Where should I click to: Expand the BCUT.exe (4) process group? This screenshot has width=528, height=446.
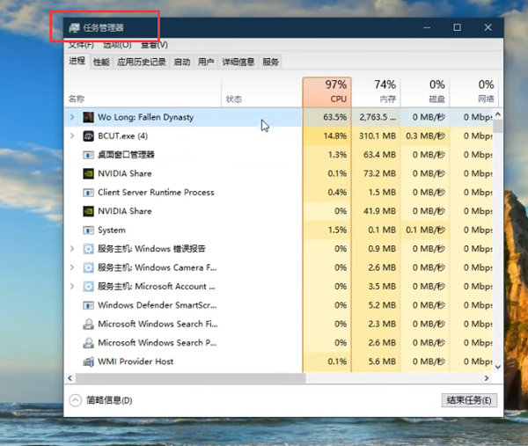click(72, 136)
